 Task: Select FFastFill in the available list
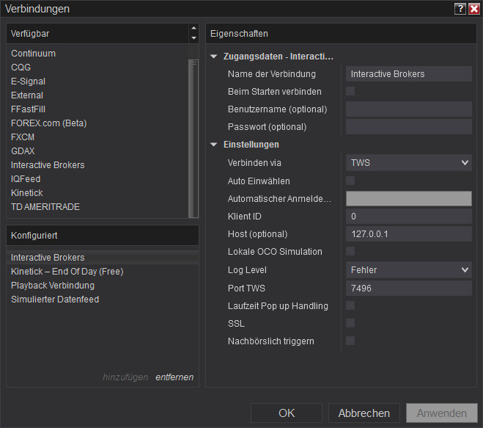click(28, 109)
